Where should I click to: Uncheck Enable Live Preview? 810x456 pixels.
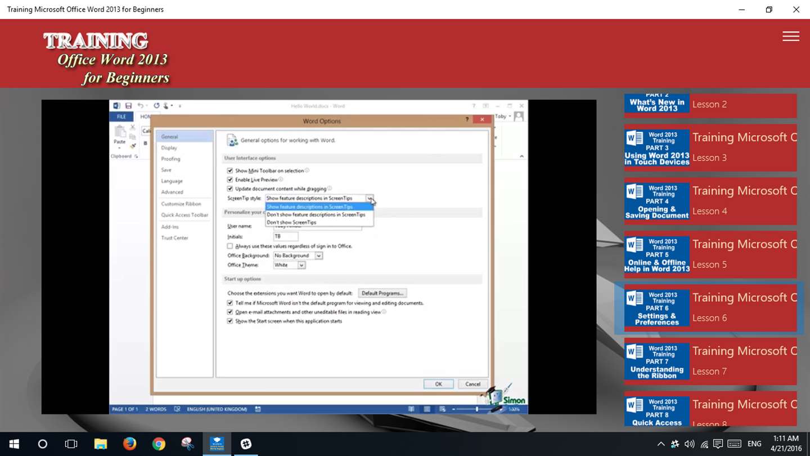pos(229,180)
